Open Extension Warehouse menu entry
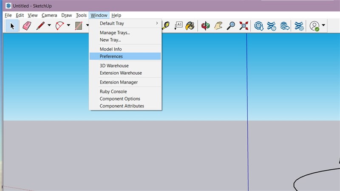The image size is (340, 191). [x=125, y=73]
